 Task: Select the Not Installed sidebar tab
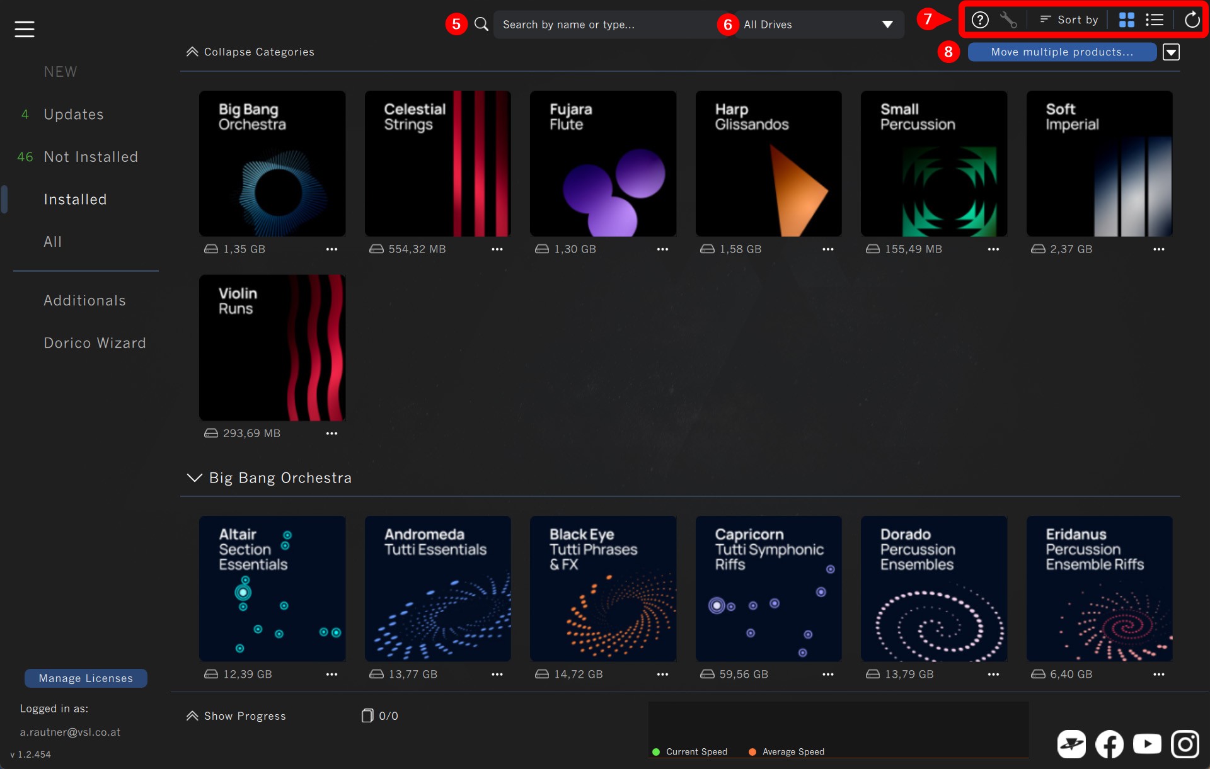[91, 157]
